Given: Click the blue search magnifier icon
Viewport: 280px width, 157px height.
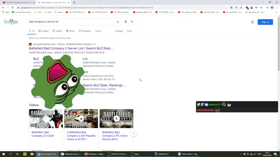Looking at the screenshot, I should tap(132, 22).
